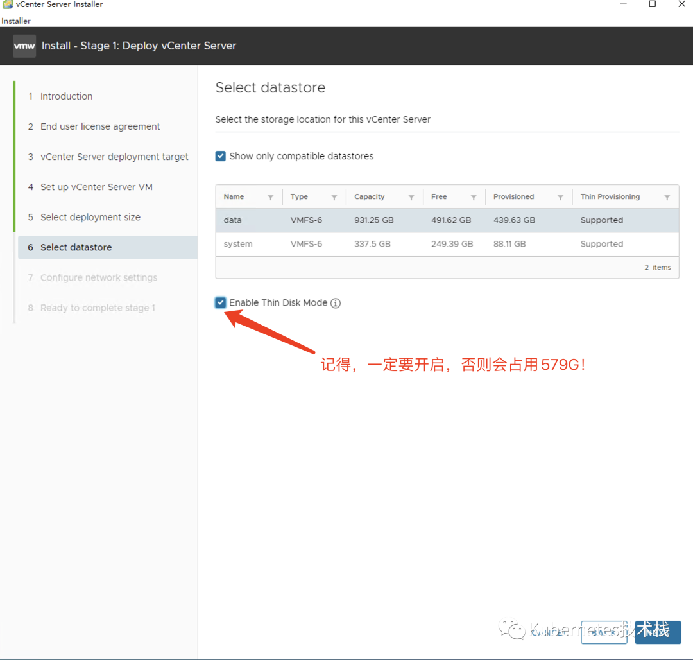This screenshot has height=660, width=693.
Task: Click the 491.62 GB free cell
Action: point(451,220)
